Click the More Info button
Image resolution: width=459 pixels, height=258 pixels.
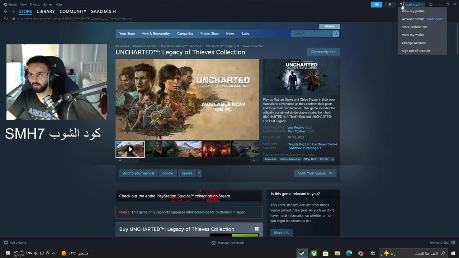tap(281, 233)
